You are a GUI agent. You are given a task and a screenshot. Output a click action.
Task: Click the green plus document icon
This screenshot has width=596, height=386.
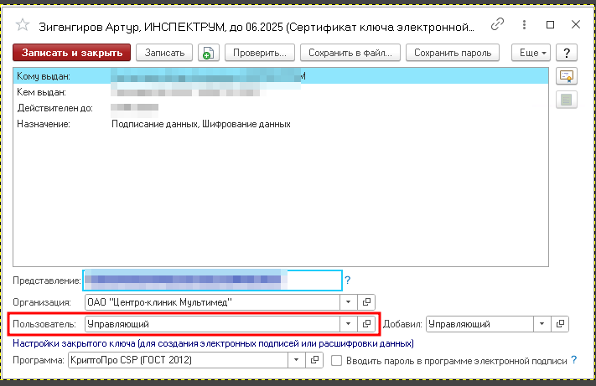click(x=208, y=53)
